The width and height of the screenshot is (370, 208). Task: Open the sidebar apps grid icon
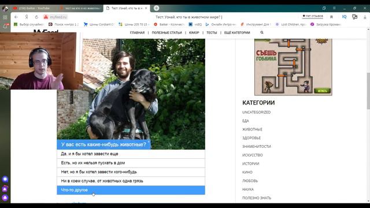tap(5, 17)
